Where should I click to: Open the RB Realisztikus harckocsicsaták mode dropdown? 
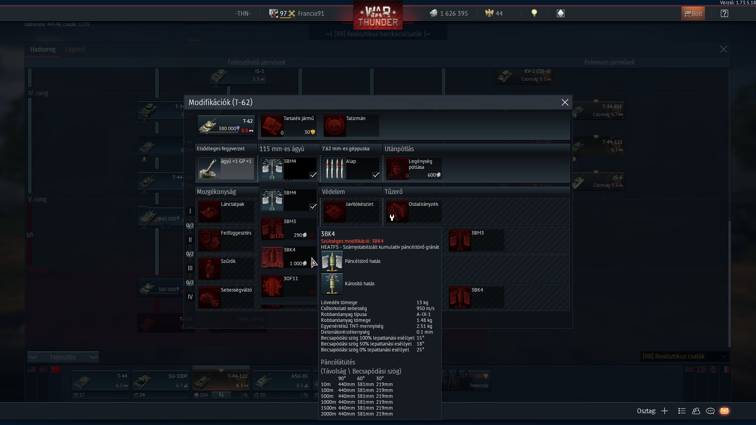click(x=378, y=34)
